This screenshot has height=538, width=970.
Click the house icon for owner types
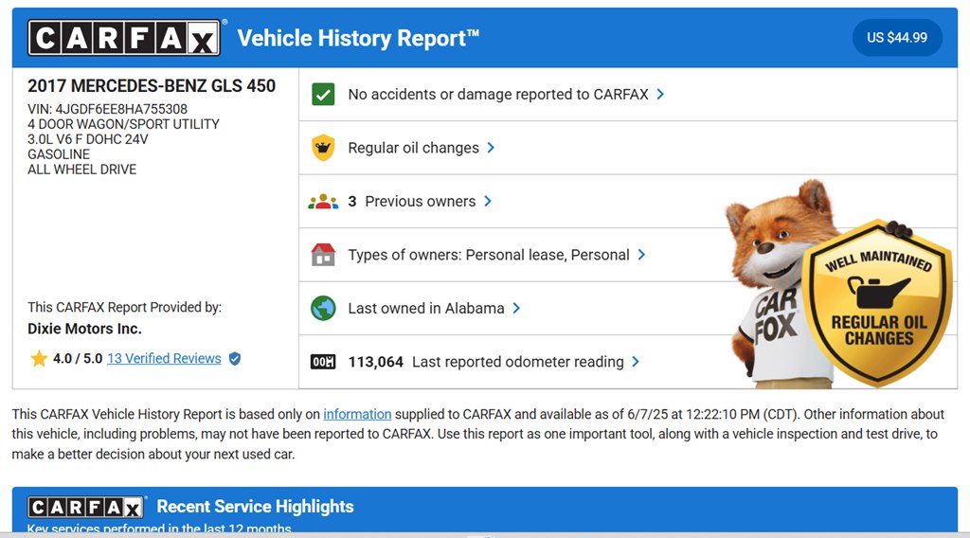click(323, 255)
